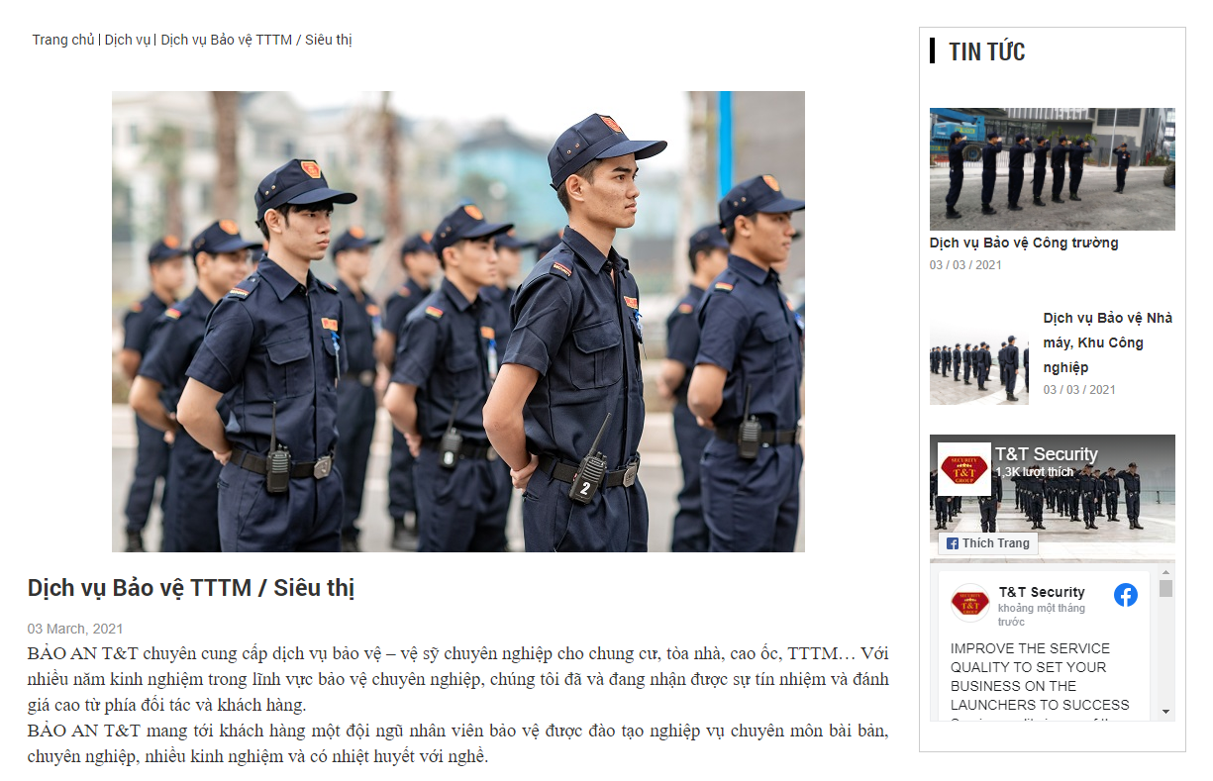Go to Dịch vụ breadcrumb link
This screenshot has width=1213, height=781.
pos(127,40)
